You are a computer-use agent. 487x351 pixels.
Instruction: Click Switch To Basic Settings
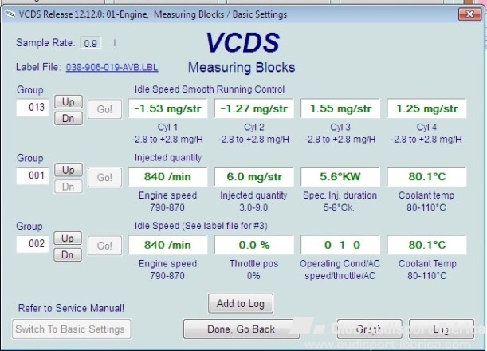[71, 329]
